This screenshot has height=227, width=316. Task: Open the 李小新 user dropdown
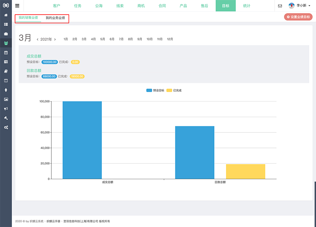point(300,6)
